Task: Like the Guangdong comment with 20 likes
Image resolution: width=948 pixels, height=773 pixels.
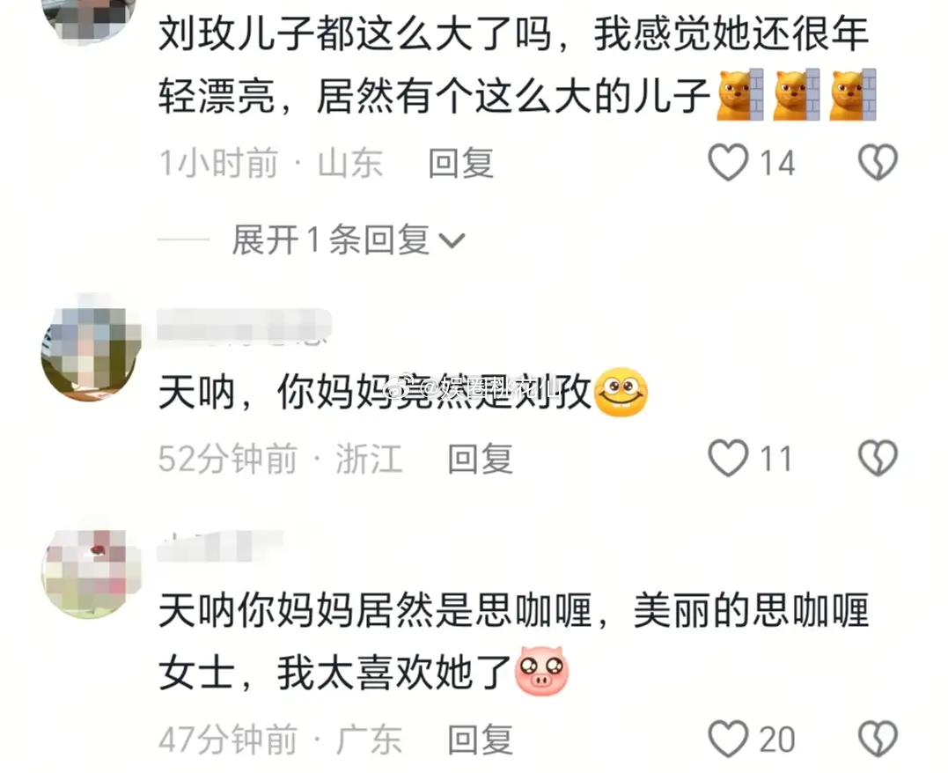Action: [x=728, y=739]
